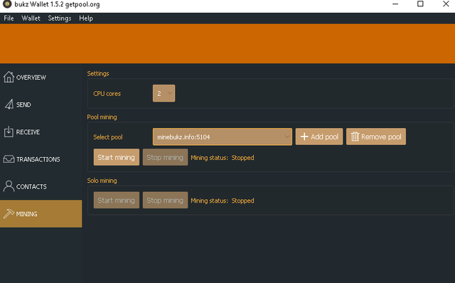Click the Transactions inbox icon
Image resolution: width=455 pixels, height=283 pixels.
[x=9, y=159]
